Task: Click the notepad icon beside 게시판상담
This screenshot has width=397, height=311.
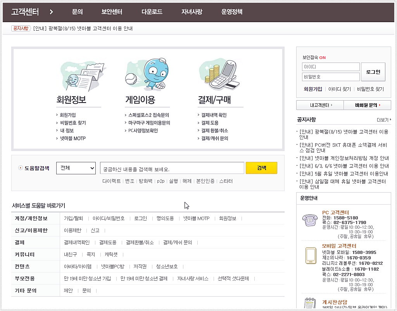Action: point(310,303)
